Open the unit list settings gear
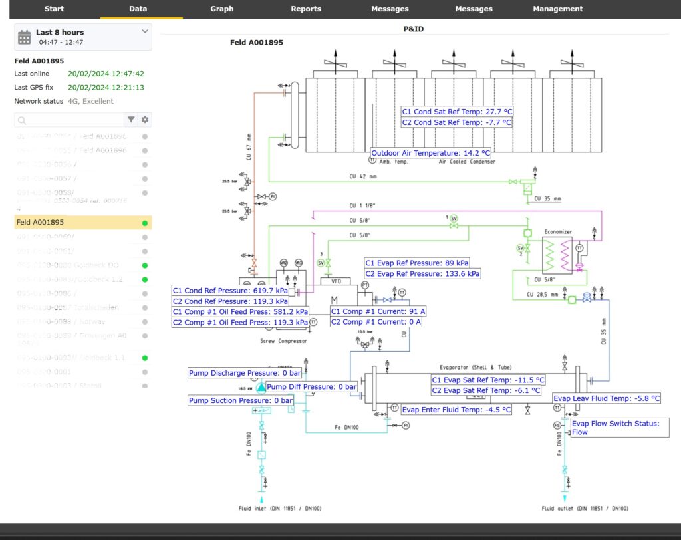The image size is (681, 540). (145, 120)
